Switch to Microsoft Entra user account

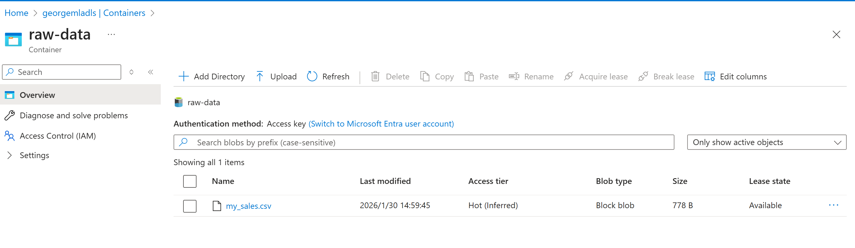point(381,124)
